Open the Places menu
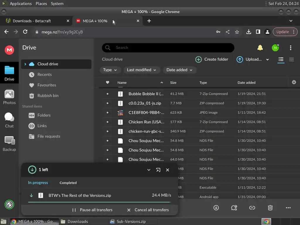The width and height of the screenshot is (300, 225). click(x=41, y=4)
